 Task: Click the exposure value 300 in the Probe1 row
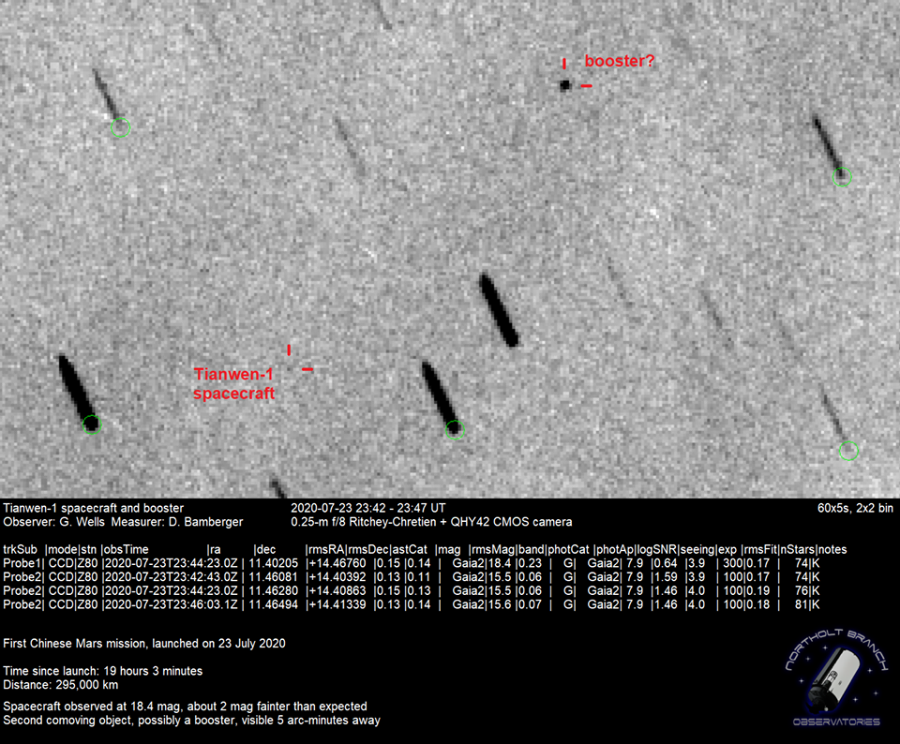pos(732,563)
